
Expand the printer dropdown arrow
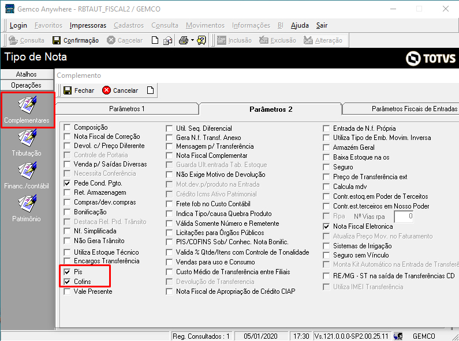[x=192, y=40]
